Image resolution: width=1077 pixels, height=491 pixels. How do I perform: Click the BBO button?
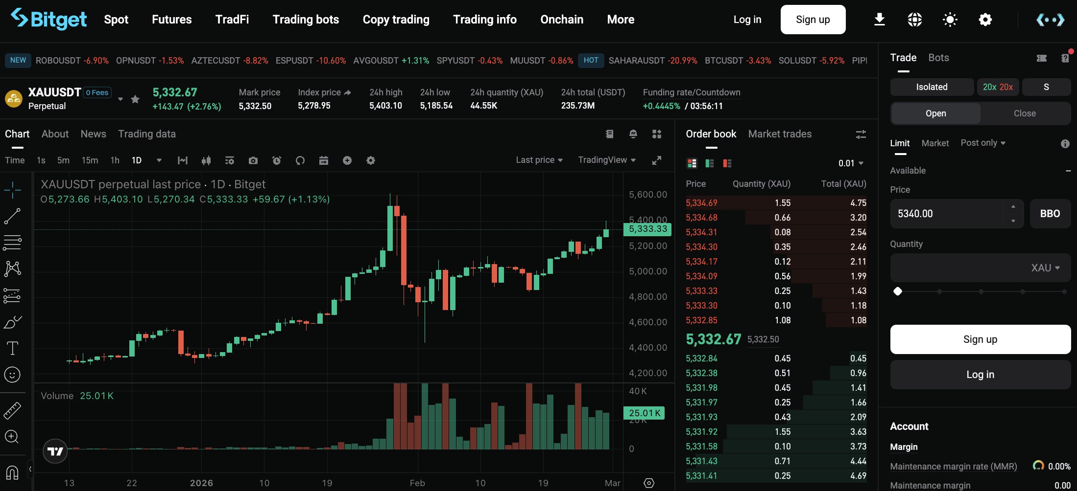[x=1050, y=214]
